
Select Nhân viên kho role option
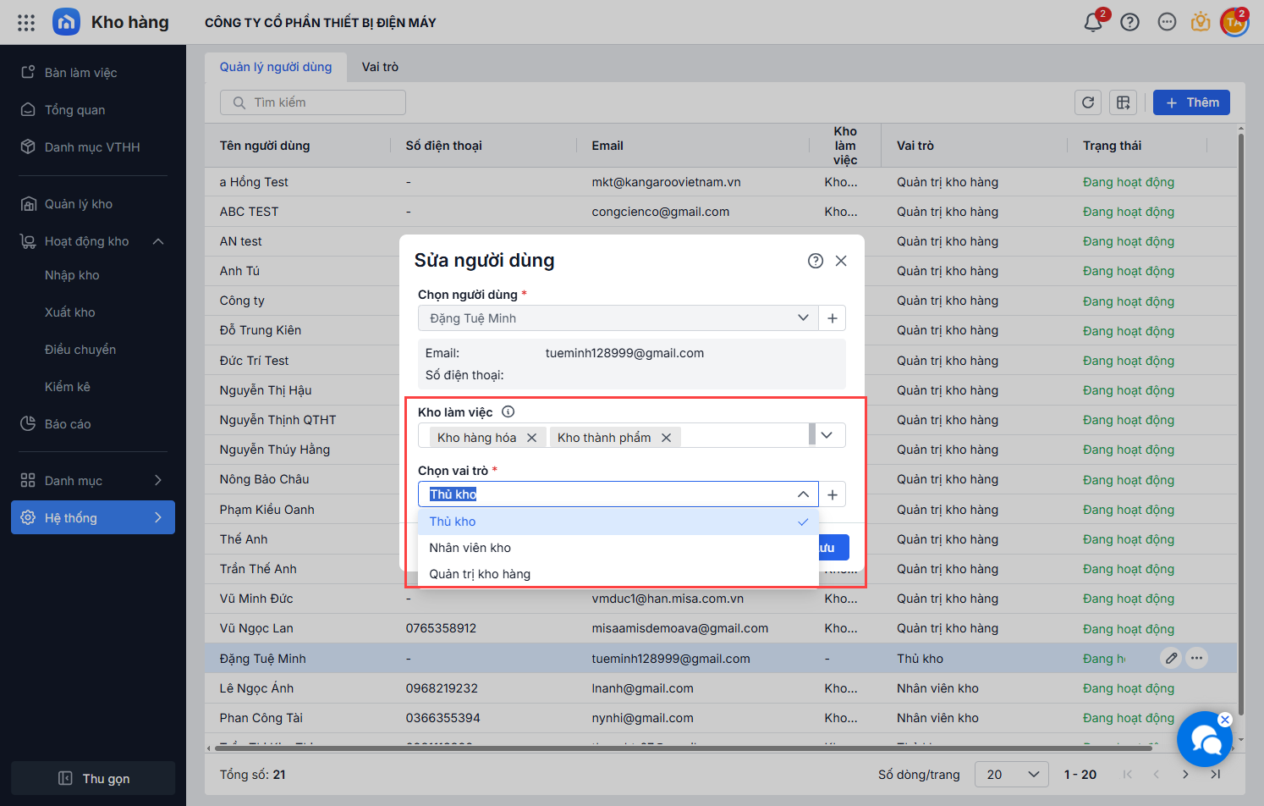[x=470, y=548]
